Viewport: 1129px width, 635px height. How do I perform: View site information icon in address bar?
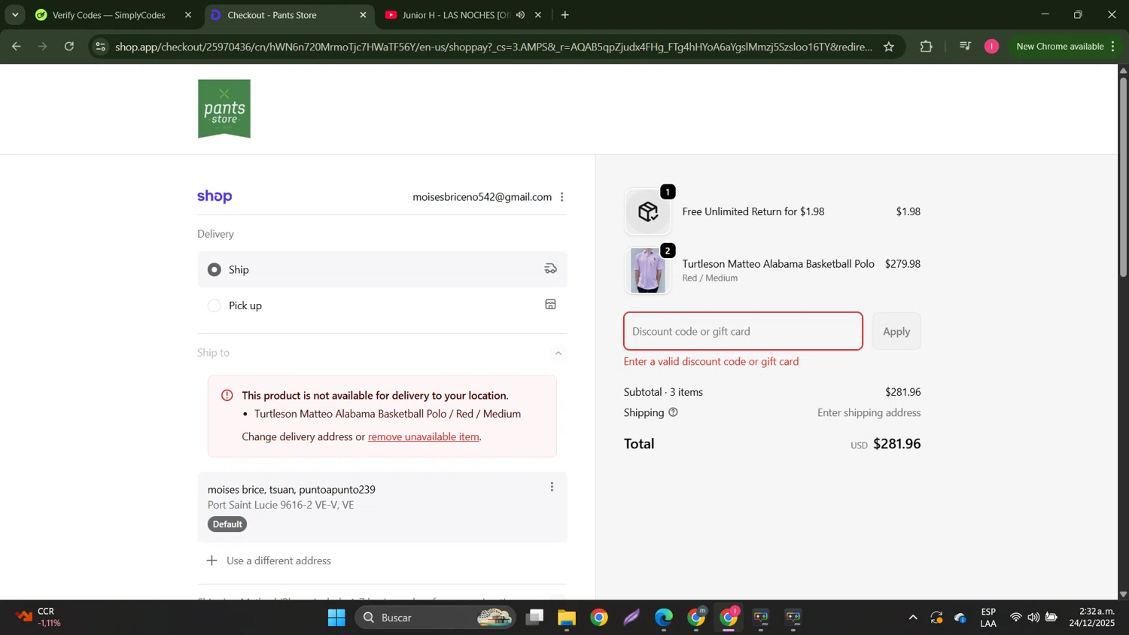click(101, 47)
